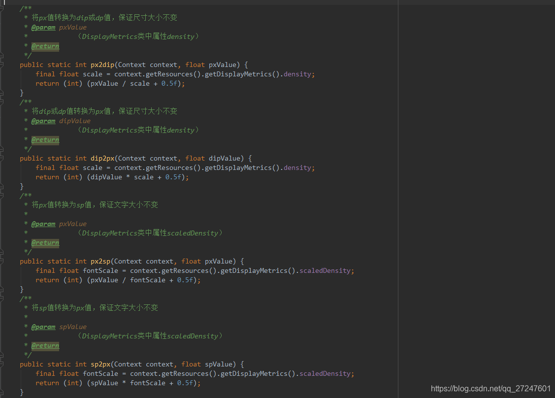Click 'scaledDensity' field in px2sp body

[325, 270]
